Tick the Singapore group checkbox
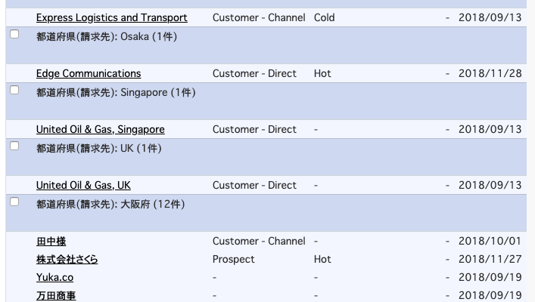This screenshot has height=302, width=535. point(14,90)
